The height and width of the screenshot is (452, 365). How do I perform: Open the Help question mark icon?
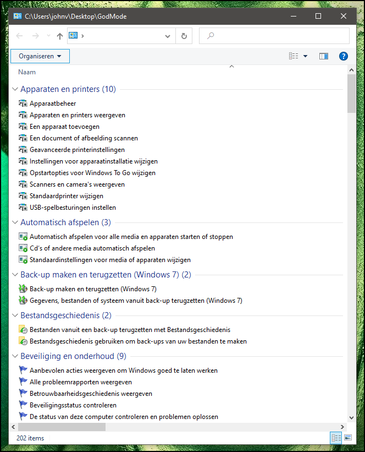[343, 56]
